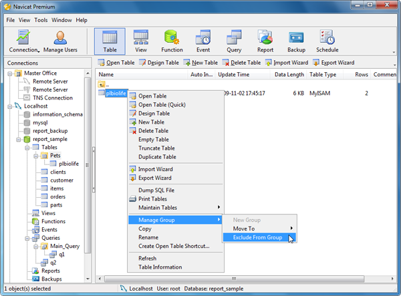
Task: Collapse the Pets group folder
Action: pyautogui.click(x=36, y=156)
